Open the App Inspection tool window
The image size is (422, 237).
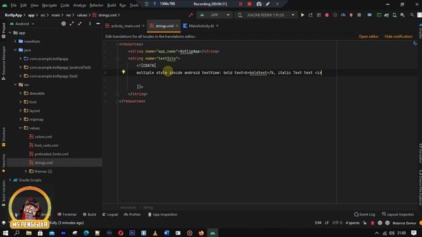[163, 215]
